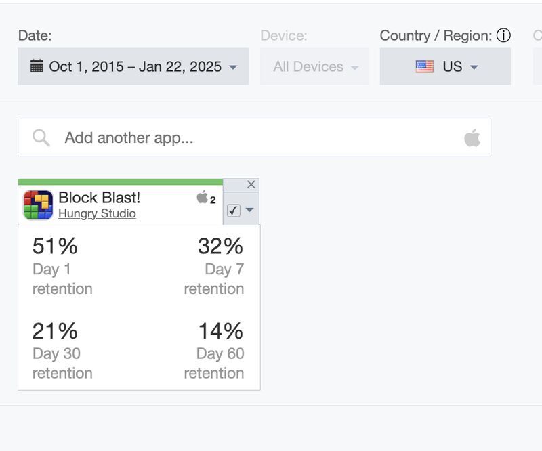Remove Block Blast! card with the X
542x451 pixels.
[251, 185]
